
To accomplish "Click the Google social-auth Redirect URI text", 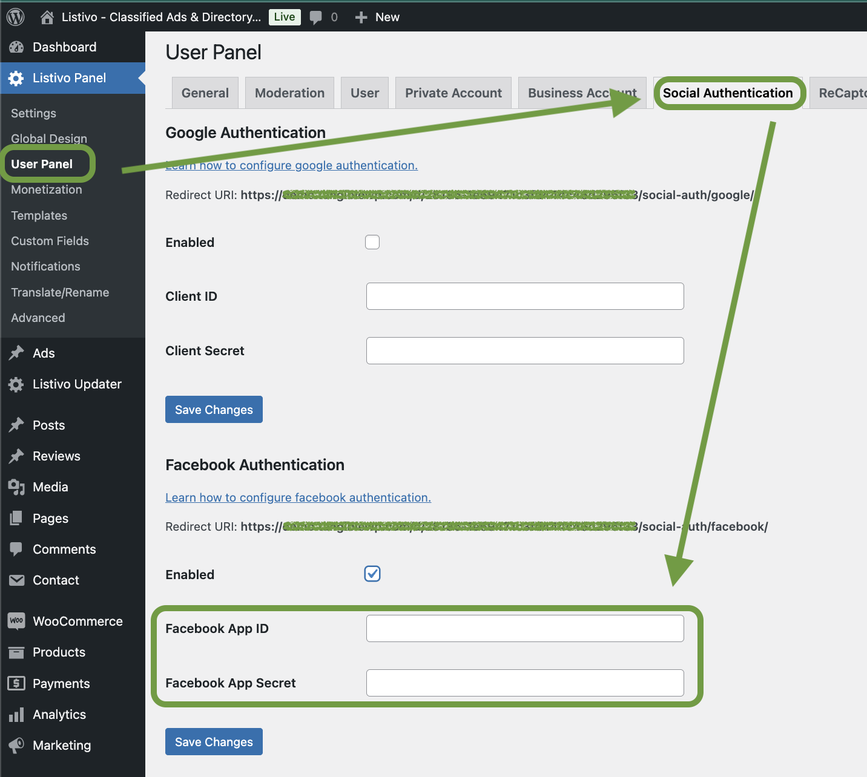I will (x=498, y=195).
